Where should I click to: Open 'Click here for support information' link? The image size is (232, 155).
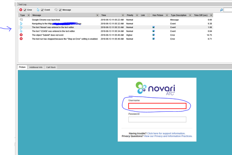click(166, 133)
